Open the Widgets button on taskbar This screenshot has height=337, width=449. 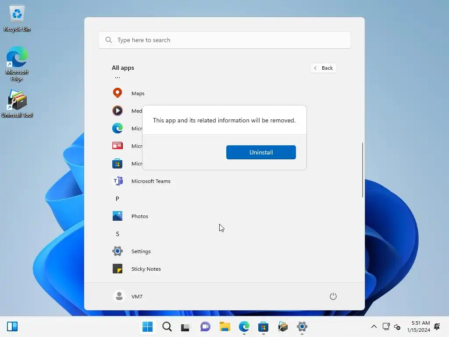pyautogui.click(x=12, y=326)
